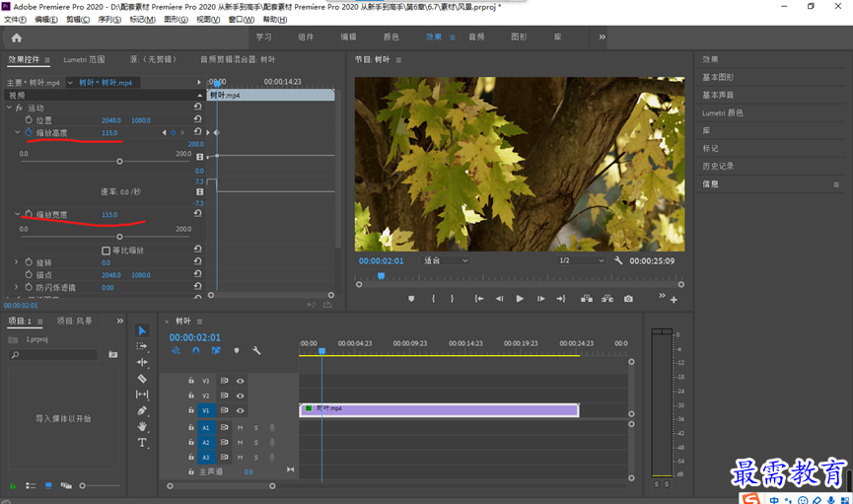This screenshot has width=853, height=504.
Task: Step back one frame in program monitor
Action: (499, 299)
